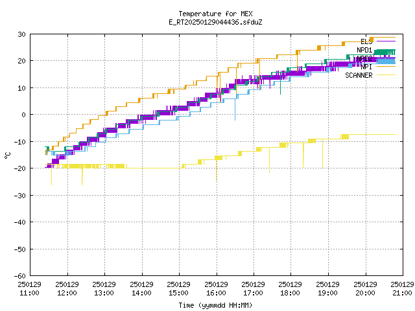Click the y-axis label 0
The image size is (415, 311).
(24, 115)
